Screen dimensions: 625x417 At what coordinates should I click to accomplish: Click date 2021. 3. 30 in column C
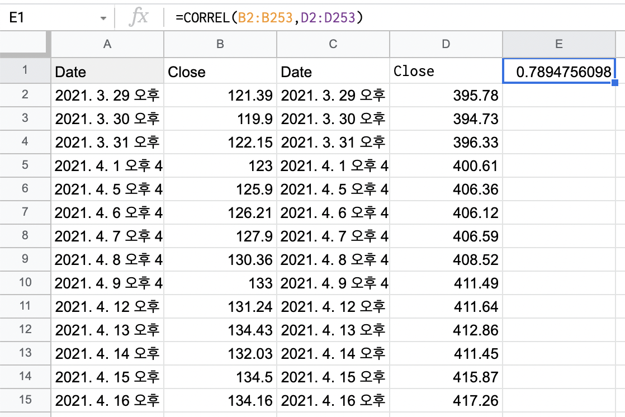pyautogui.click(x=333, y=119)
